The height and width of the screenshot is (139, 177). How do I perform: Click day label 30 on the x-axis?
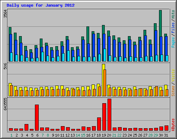pos(161,135)
